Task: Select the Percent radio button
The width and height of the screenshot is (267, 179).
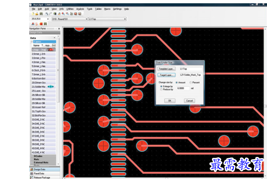Action: click(191, 83)
